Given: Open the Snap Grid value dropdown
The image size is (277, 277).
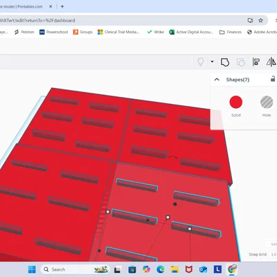Looking at the screenshot, I should (x=274, y=254).
